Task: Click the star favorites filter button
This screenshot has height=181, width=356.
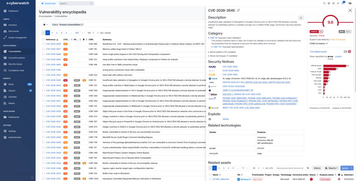Action: [45, 25]
